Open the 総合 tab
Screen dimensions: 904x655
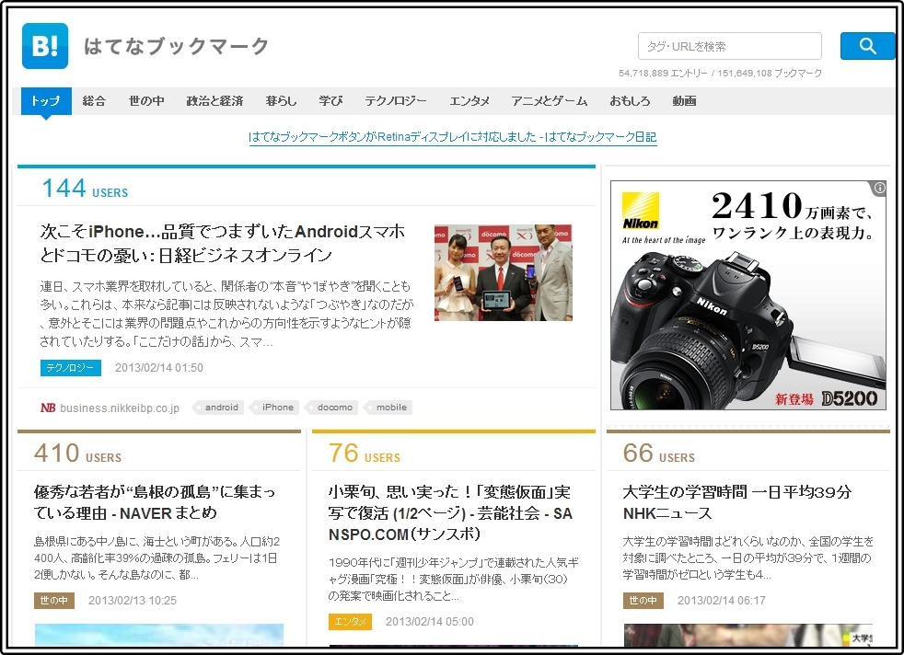[x=94, y=101]
